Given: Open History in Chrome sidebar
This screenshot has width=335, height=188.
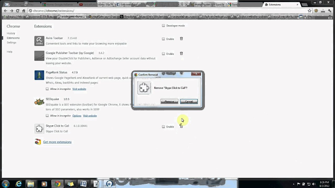Looking at the screenshot, I should (x=11, y=33).
